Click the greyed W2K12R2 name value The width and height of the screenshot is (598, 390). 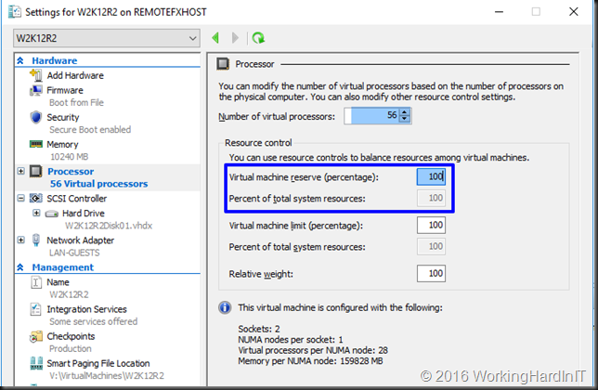[x=69, y=294]
